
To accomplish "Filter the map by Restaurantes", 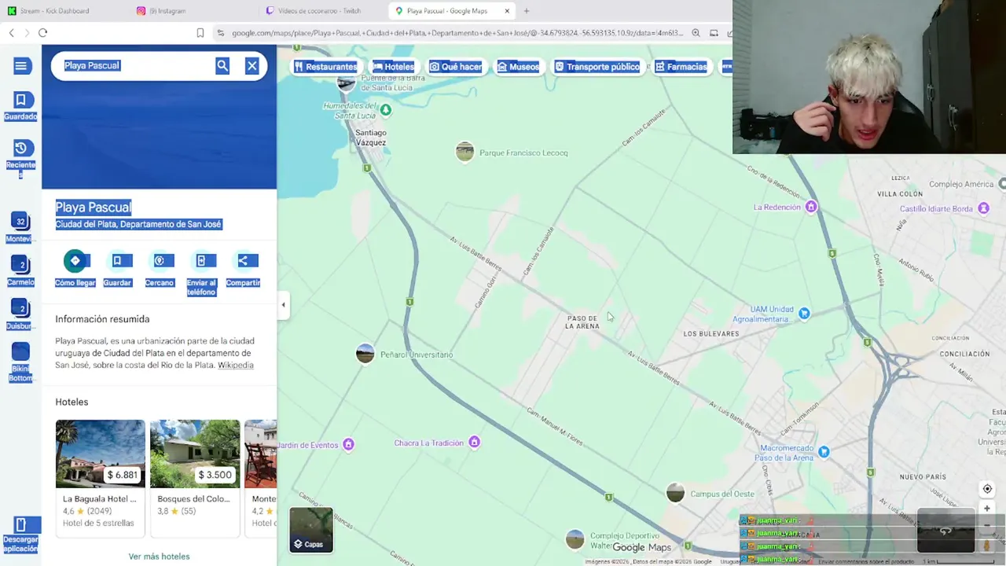I will [x=325, y=67].
